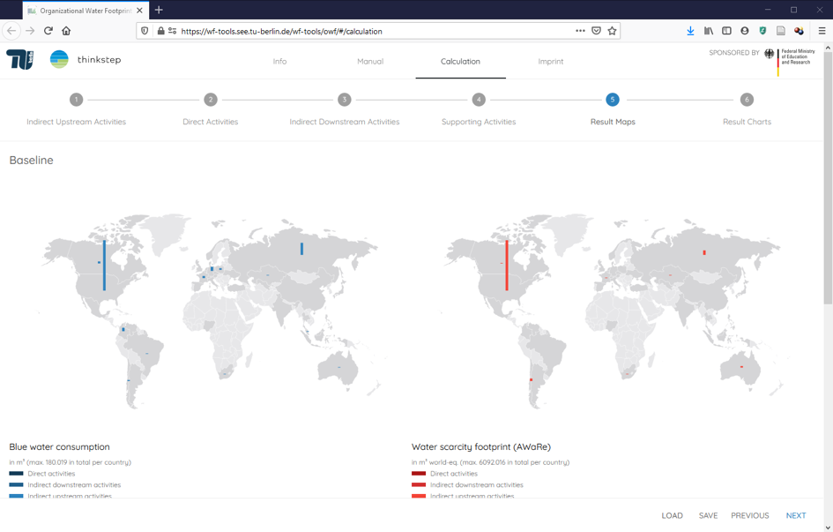Open a new tab with the plus button
The width and height of the screenshot is (833, 532).
click(x=159, y=10)
